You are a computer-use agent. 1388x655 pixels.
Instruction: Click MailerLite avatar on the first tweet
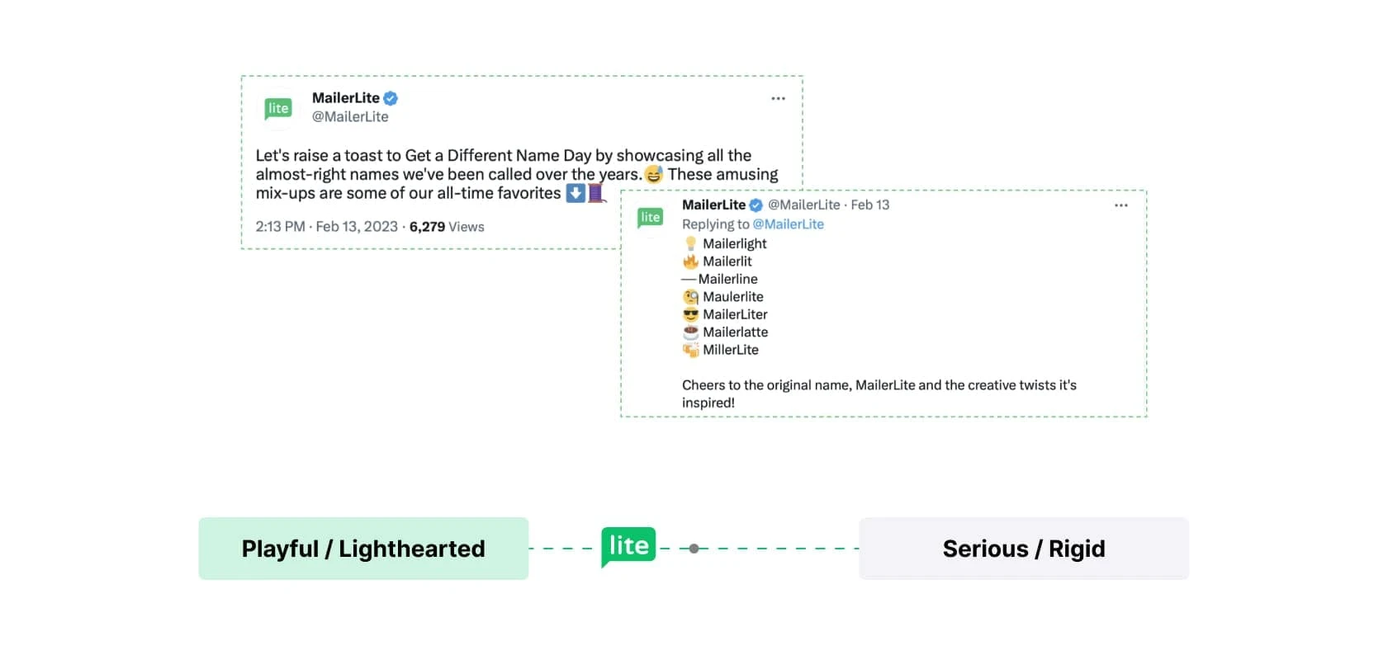pyautogui.click(x=278, y=108)
